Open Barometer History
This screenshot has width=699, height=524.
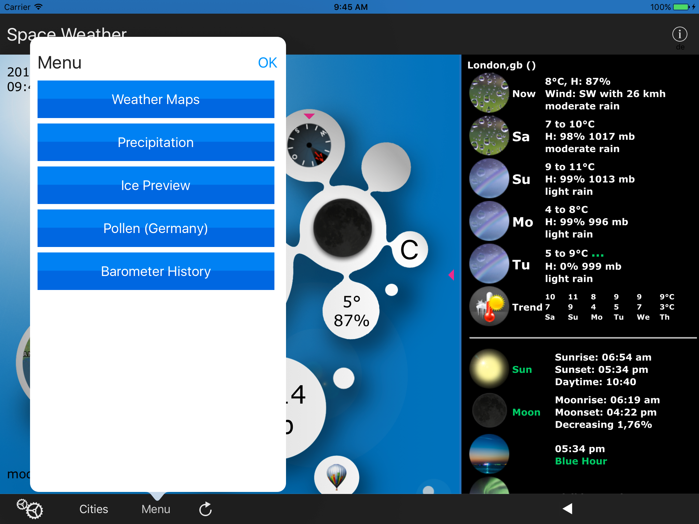(156, 271)
